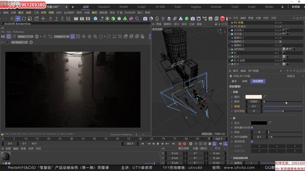Click the red cube icon in toolbar

(x=223, y=19)
